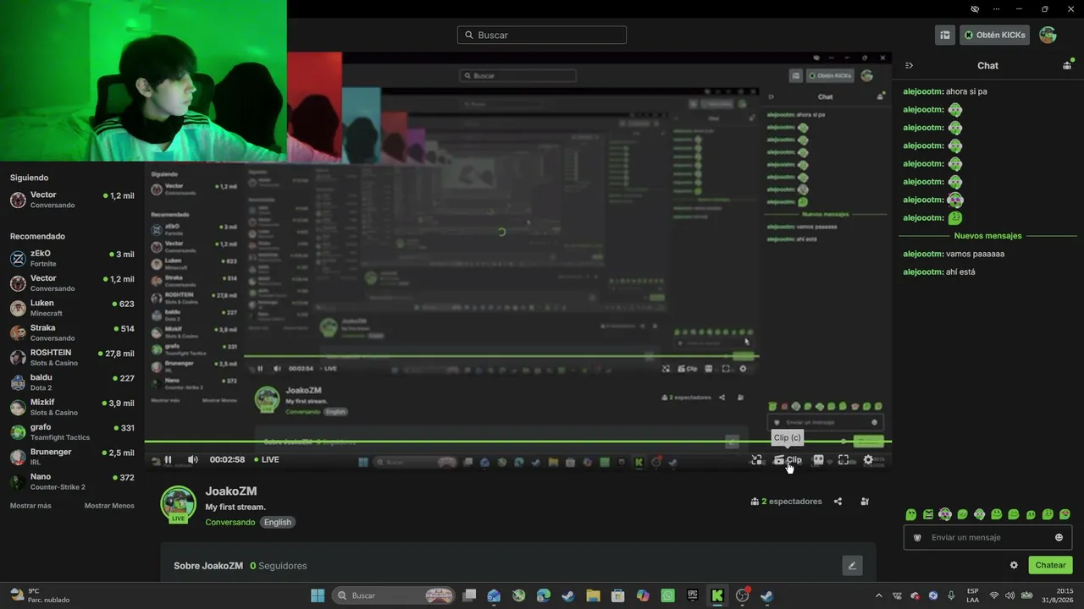Create a clip with the Clip button
1084x609 pixels.
pyautogui.click(x=788, y=459)
